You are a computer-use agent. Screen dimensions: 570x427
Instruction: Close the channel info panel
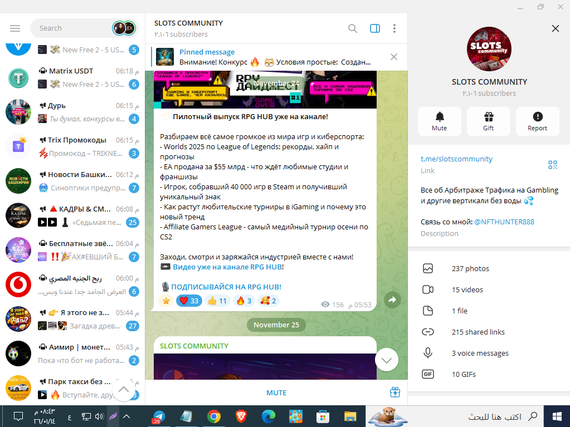[x=555, y=28]
